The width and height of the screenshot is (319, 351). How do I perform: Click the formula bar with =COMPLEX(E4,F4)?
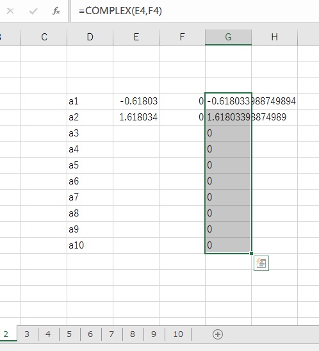195,11
